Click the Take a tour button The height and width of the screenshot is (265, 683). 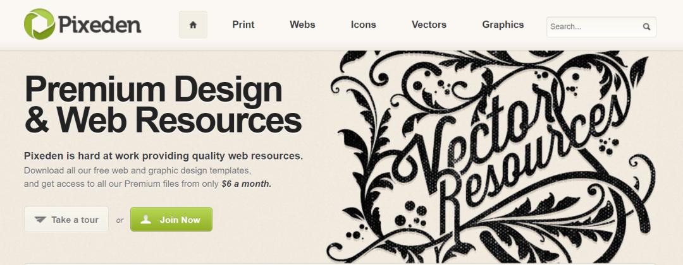66,220
